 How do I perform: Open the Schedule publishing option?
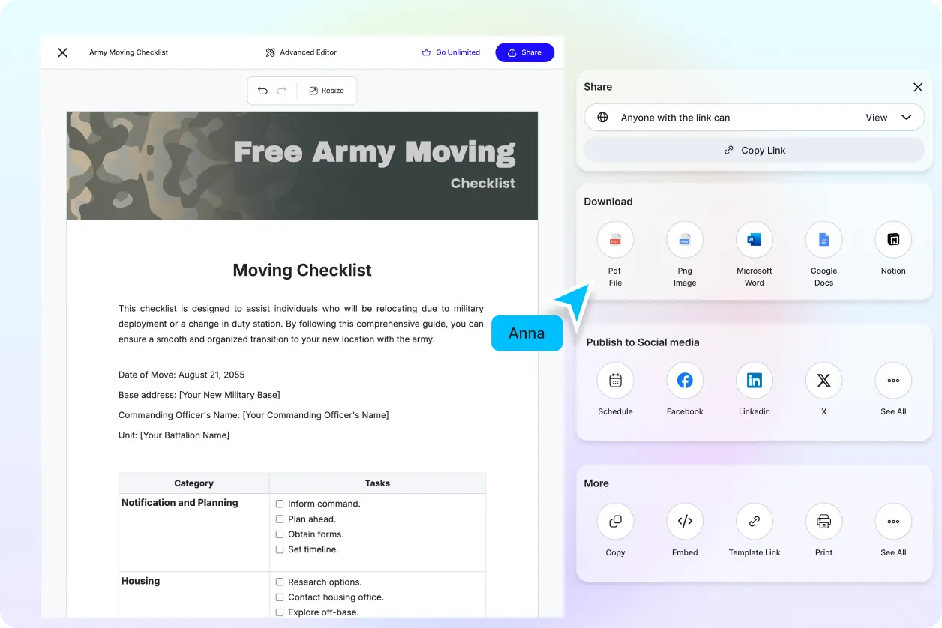tap(615, 381)
